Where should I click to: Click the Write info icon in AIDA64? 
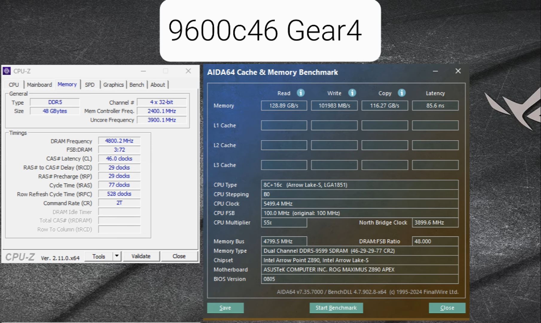(x=352, y=93)
